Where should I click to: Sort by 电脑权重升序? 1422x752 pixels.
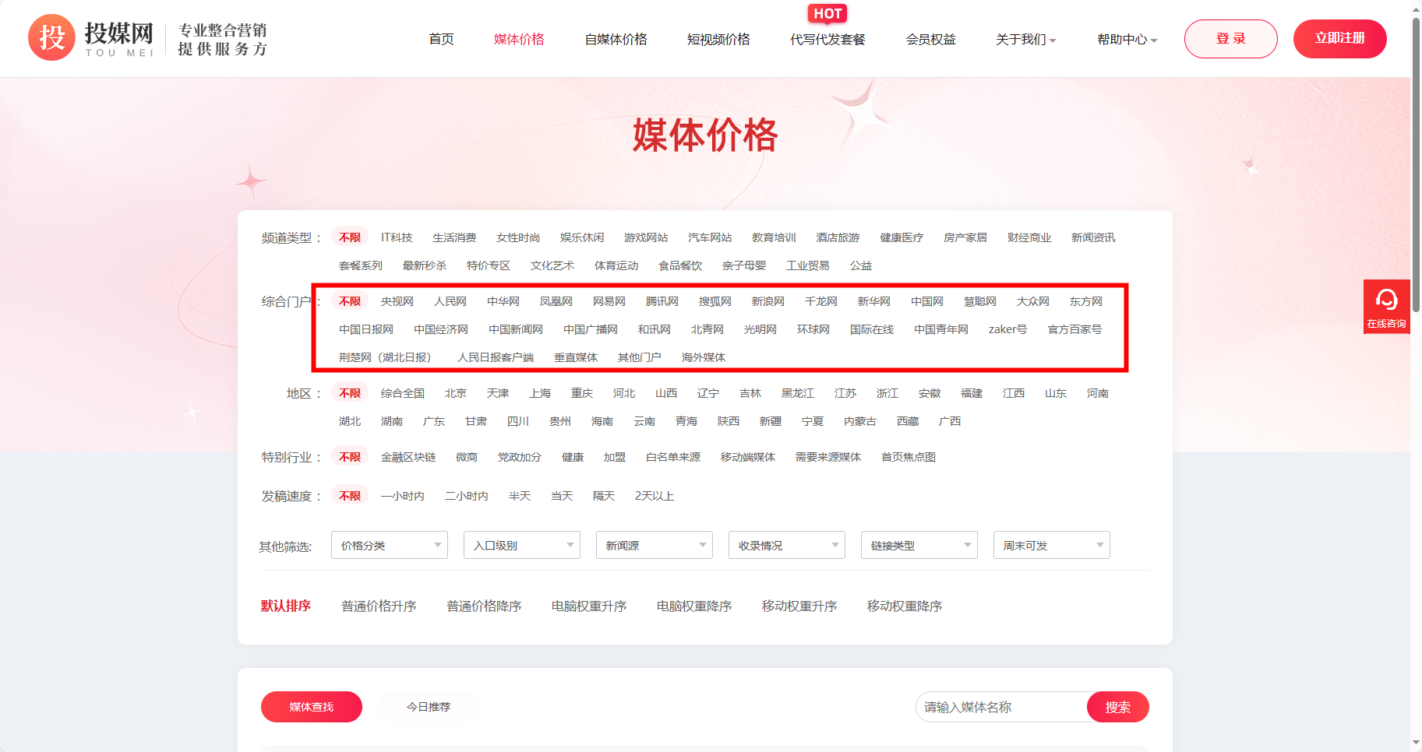click(x=589, y=606)
